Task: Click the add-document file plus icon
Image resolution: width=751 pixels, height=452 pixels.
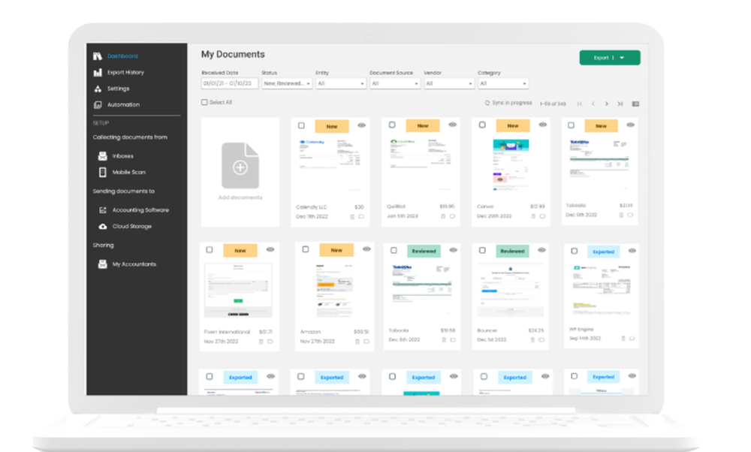Action: click(x=240, y=166)
